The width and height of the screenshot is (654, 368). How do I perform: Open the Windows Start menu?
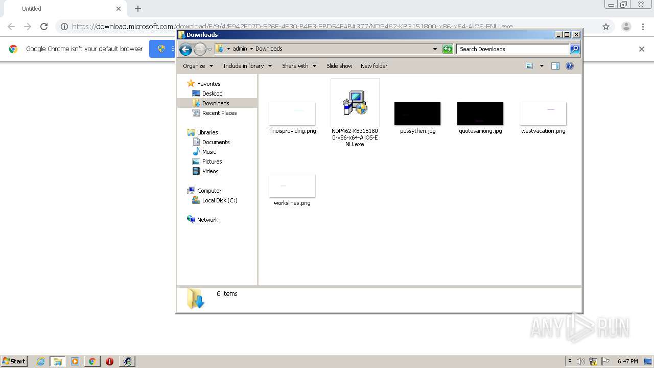14,361
